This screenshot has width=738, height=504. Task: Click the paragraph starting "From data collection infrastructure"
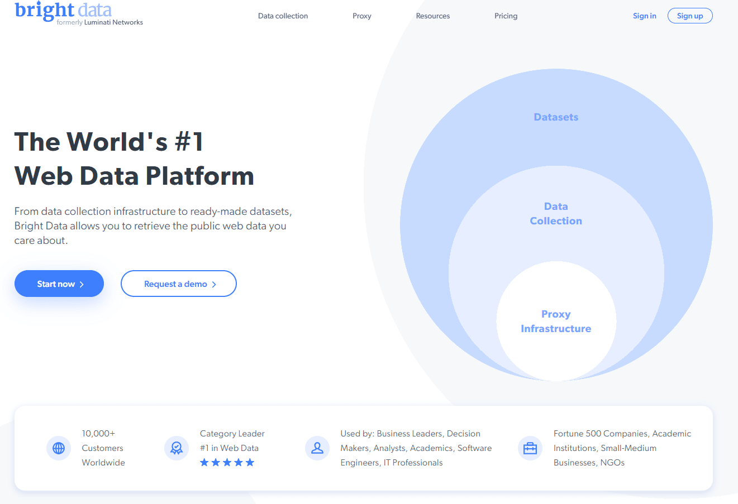[x=153, y=226]
